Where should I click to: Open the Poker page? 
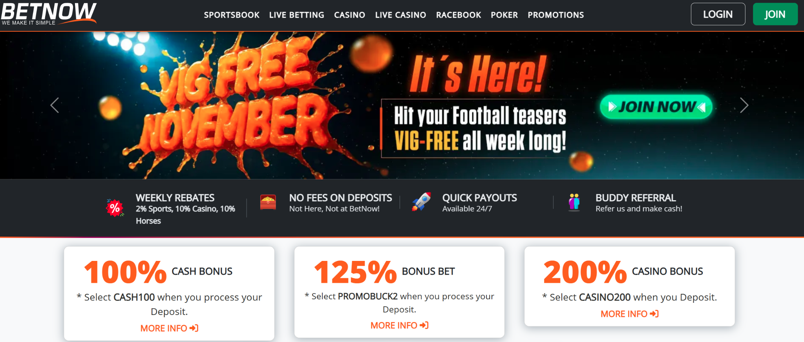tap(504, 15)
